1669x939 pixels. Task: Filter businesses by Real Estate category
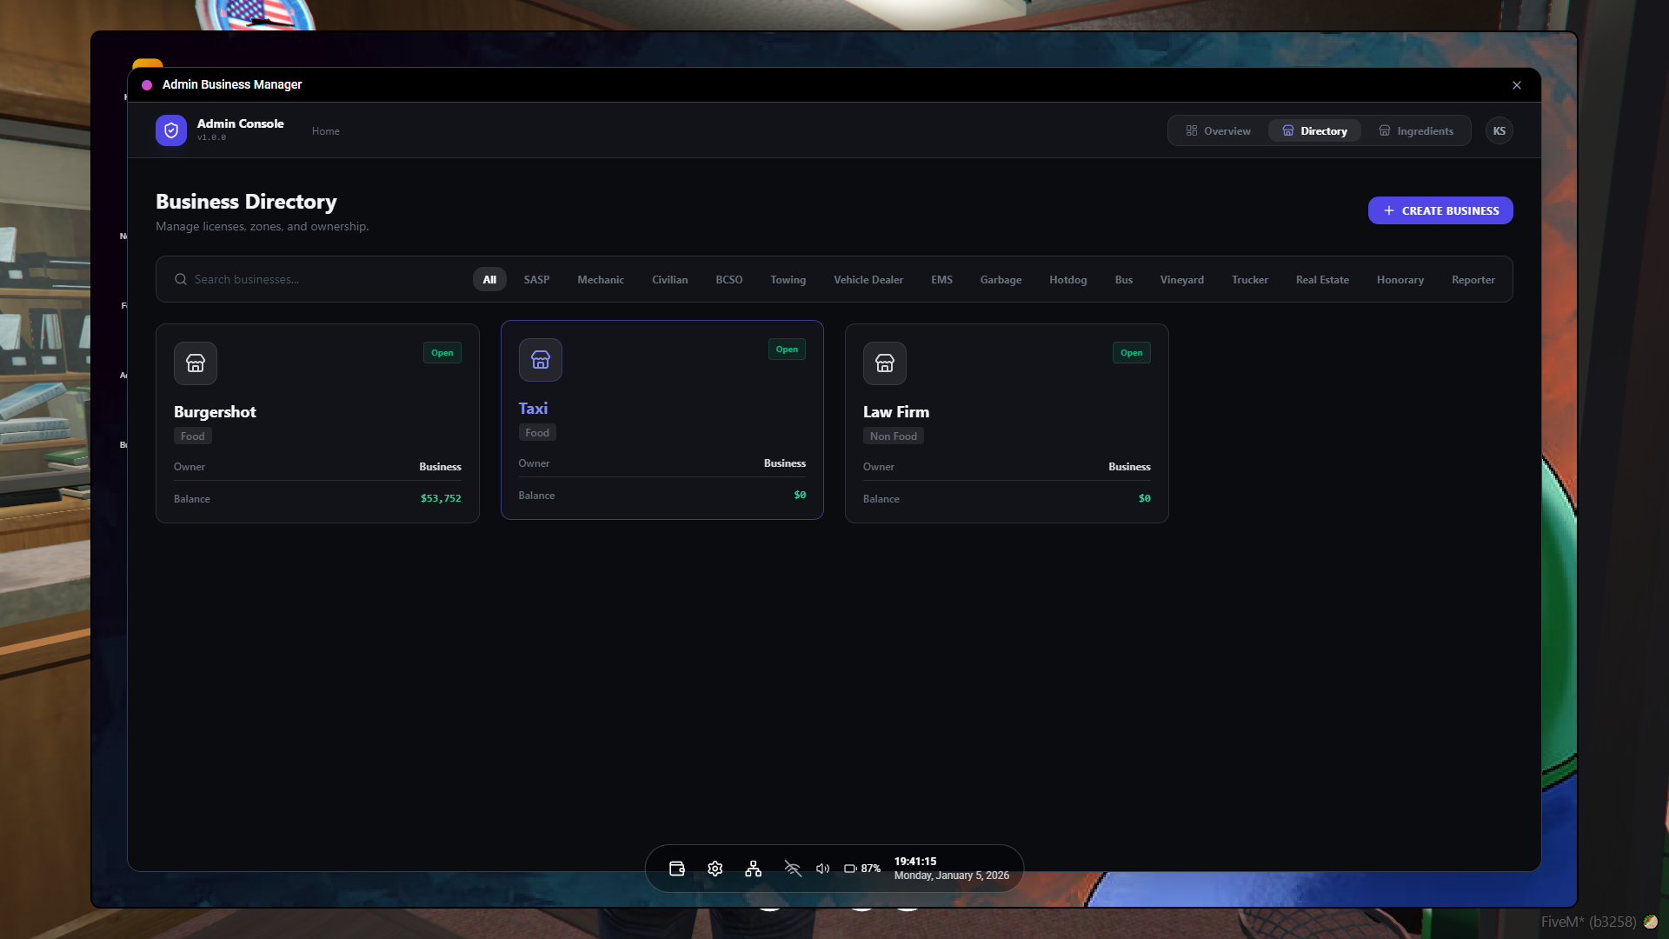point(1321,279)
